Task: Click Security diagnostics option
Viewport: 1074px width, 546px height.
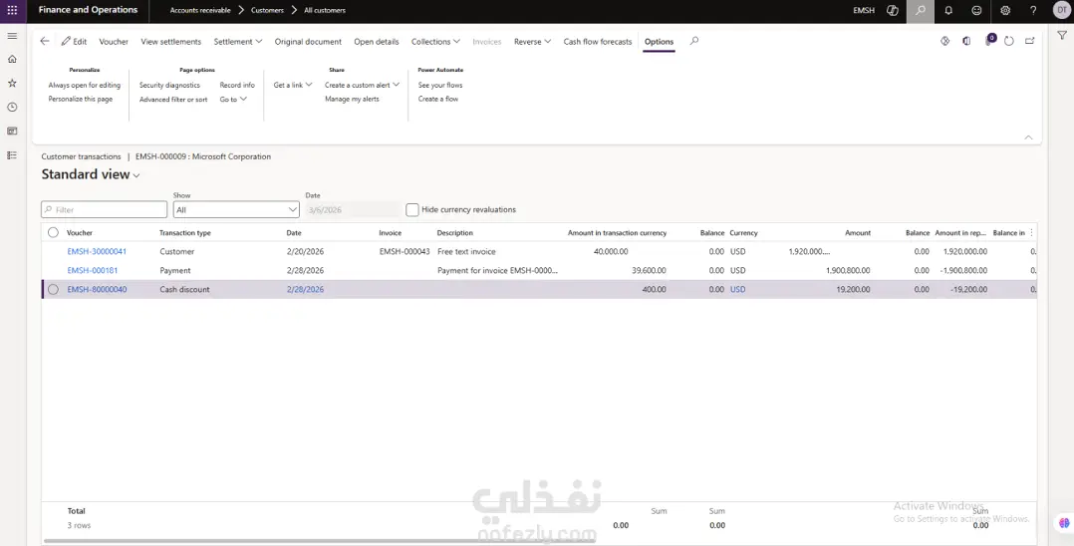Action: pos(169,85)
